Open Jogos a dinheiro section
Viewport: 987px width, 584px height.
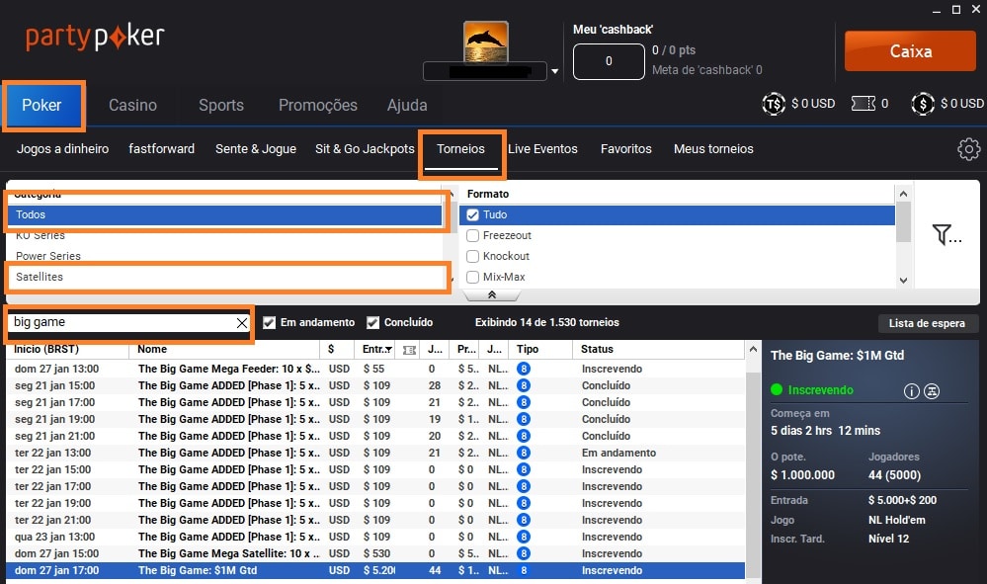click(x=62, y=149)
